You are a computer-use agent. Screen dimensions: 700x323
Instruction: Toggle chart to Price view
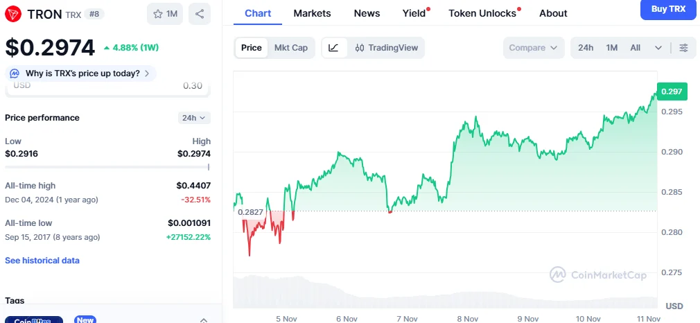251,48
